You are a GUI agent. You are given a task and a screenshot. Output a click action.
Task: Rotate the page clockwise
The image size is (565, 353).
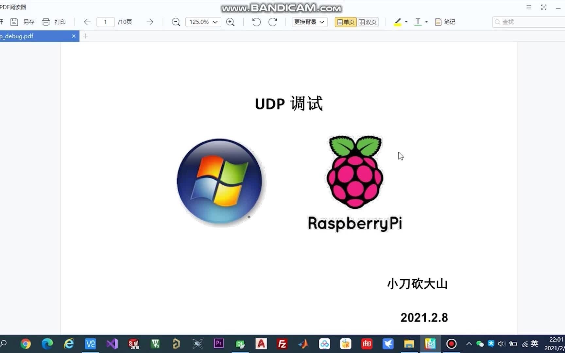click(273, 22)
